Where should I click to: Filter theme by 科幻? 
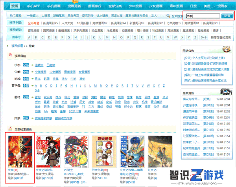click(x=67, y=97)
